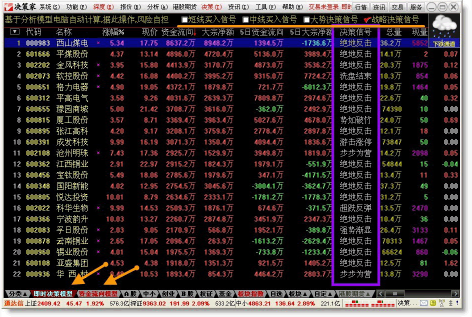Click the 深证 9363.02 index in status bar
472x317 pixels.
tap(148, 303)
